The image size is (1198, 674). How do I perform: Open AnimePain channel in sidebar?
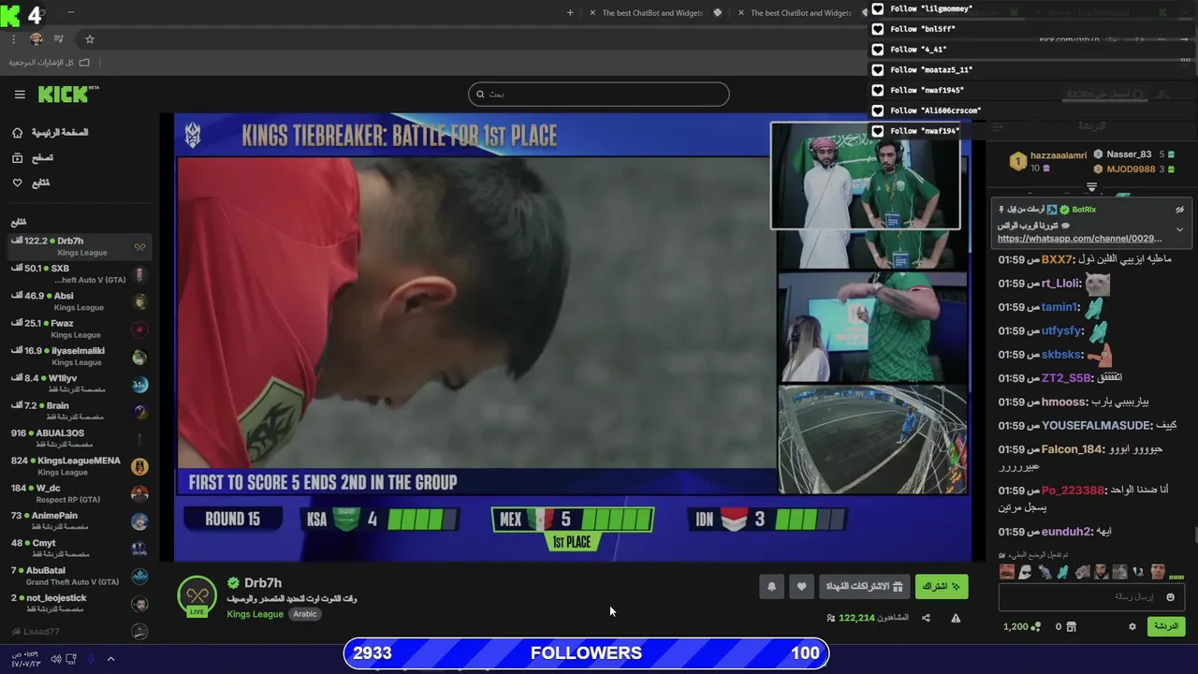pyautogui.click(x=80, y=520)
